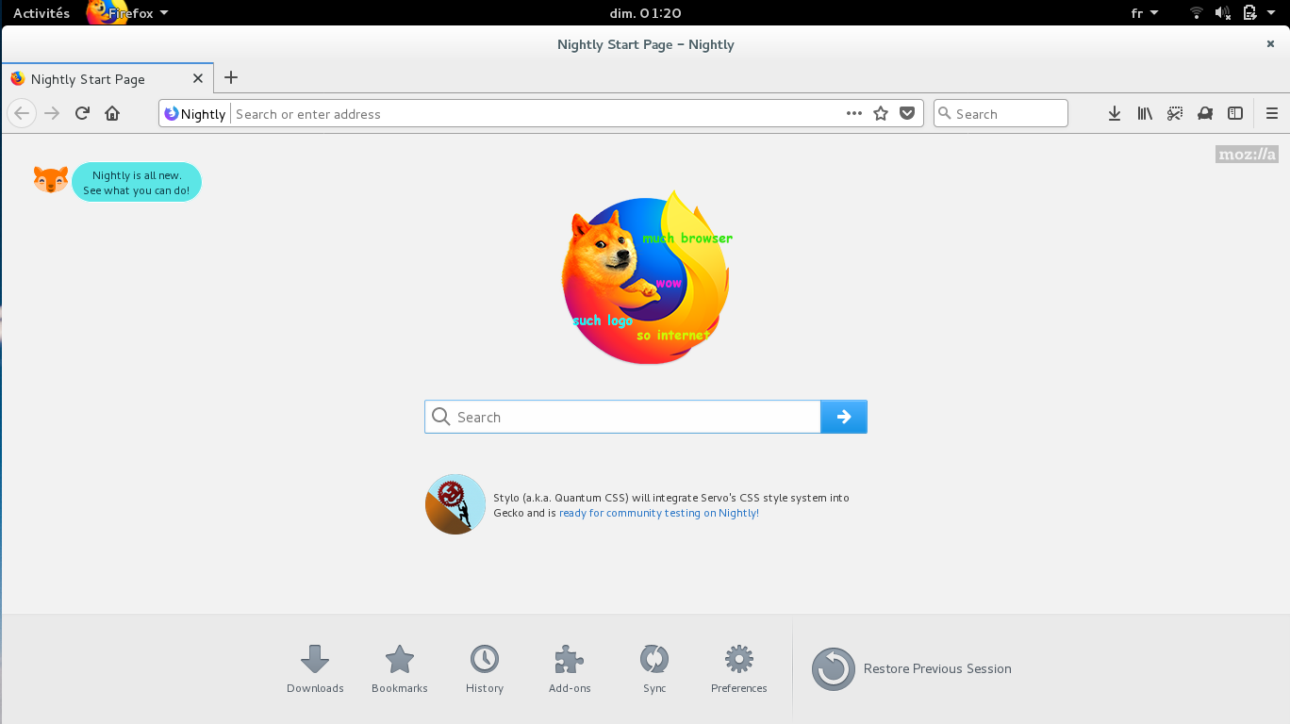Open Downloads from bottom launcher
Screen dimensions: 1290x724
315,669
